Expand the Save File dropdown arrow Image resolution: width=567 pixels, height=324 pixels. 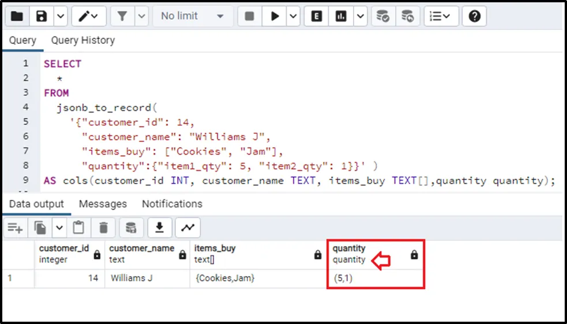(60, 16)
